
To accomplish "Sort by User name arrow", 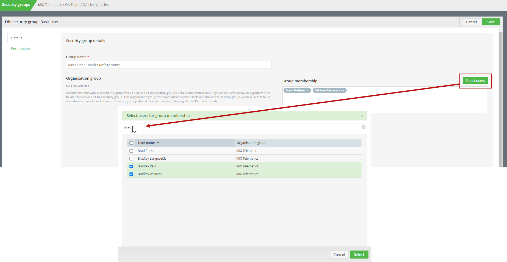I will tap(158, 143).
